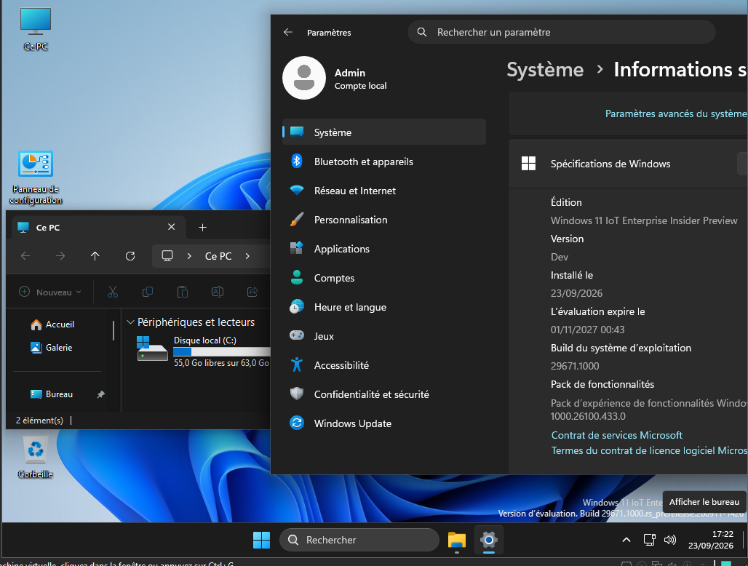Click the Windows Update sync icon
This screenshot has height=566, width=748.
[x=297, y=423]
